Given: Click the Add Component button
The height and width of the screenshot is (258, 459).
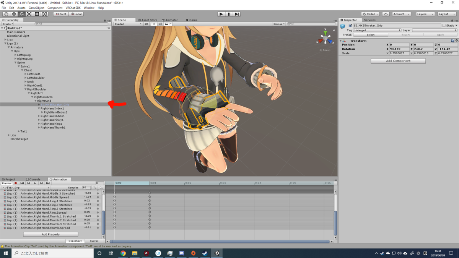Looking at the screenshot, I should 398,61.
